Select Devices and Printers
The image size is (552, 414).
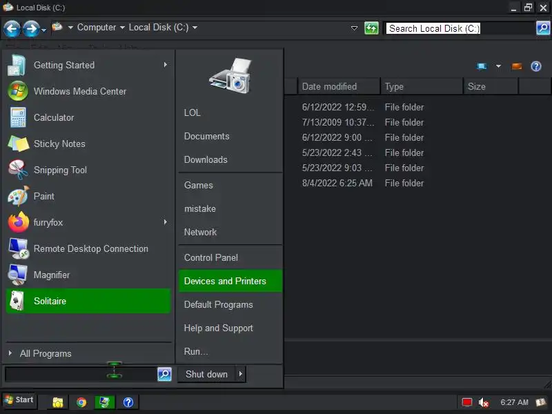[230, 281]
